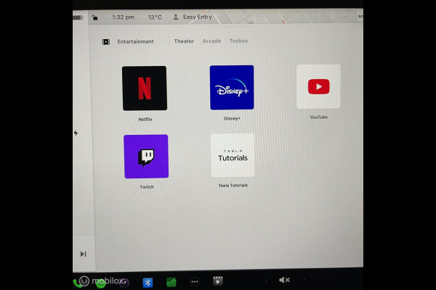
Task: Click the profile person icon
Action: [176, 17]
